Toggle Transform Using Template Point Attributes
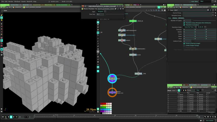The image size is (217, 122). [184, 23]
